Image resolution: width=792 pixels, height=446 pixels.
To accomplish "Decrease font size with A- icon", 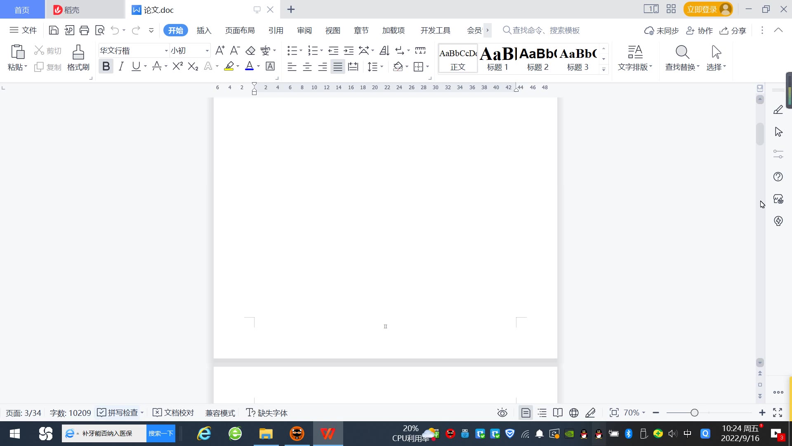I will pyautogui.click(x=235, y=50).
